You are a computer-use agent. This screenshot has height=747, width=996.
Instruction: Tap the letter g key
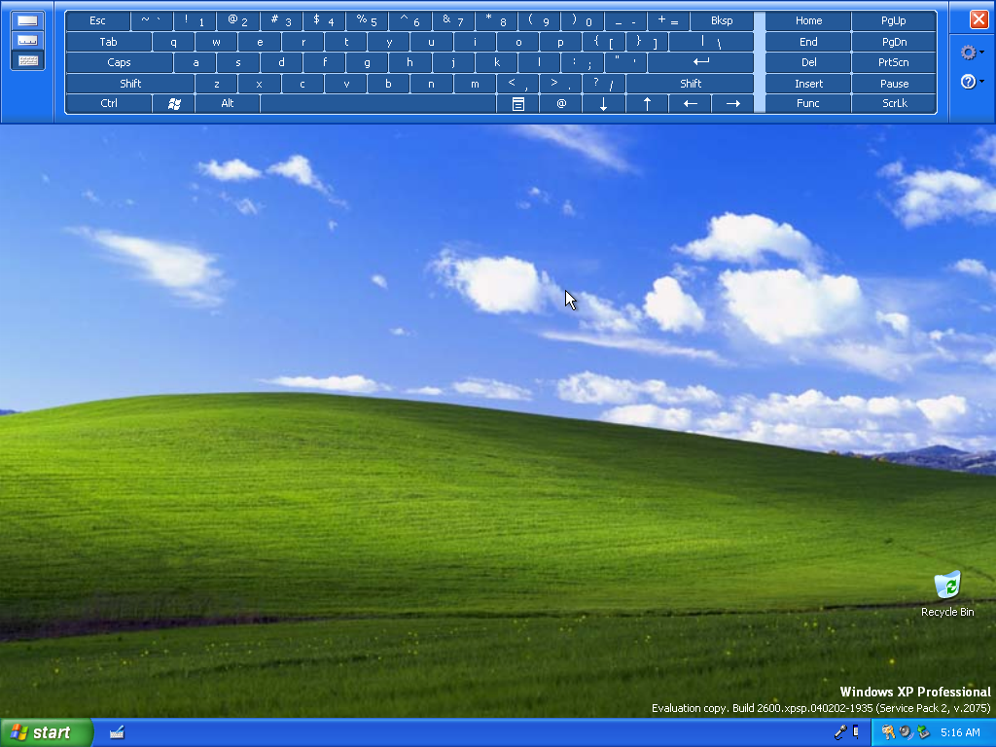(x=367, y=62)
